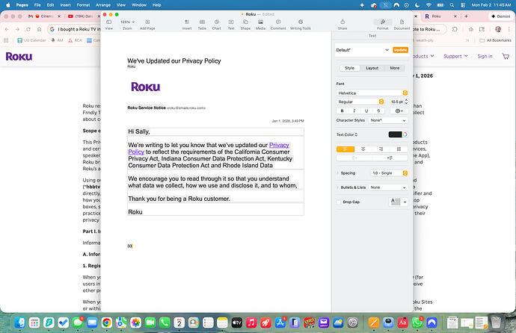Viewport: 516px width, 333px height.
Task: Open the color wheel next to Text Color
Action: 405,134
